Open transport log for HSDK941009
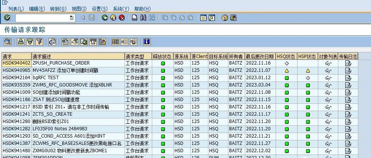 click(x=348, y=93)
